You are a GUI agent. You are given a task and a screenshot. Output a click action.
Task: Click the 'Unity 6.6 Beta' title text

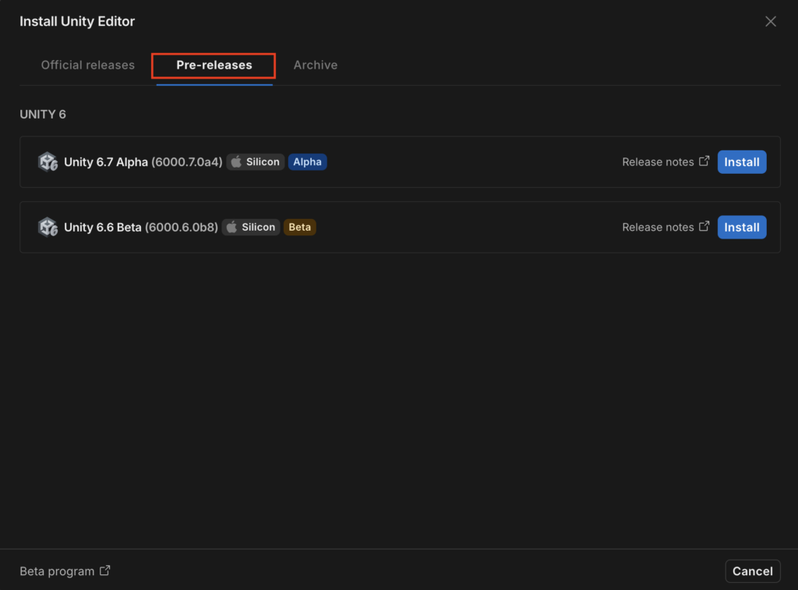tap(103, 227)
